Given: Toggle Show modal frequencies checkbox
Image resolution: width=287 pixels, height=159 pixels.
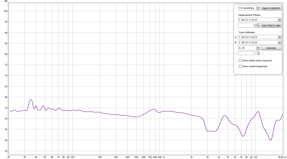Looking at the screenshot, I should [240, 66].
